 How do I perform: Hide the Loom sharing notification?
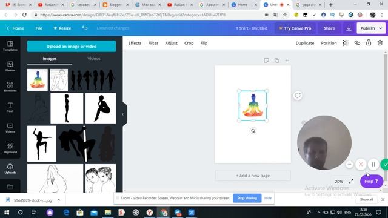coord(268,198)
